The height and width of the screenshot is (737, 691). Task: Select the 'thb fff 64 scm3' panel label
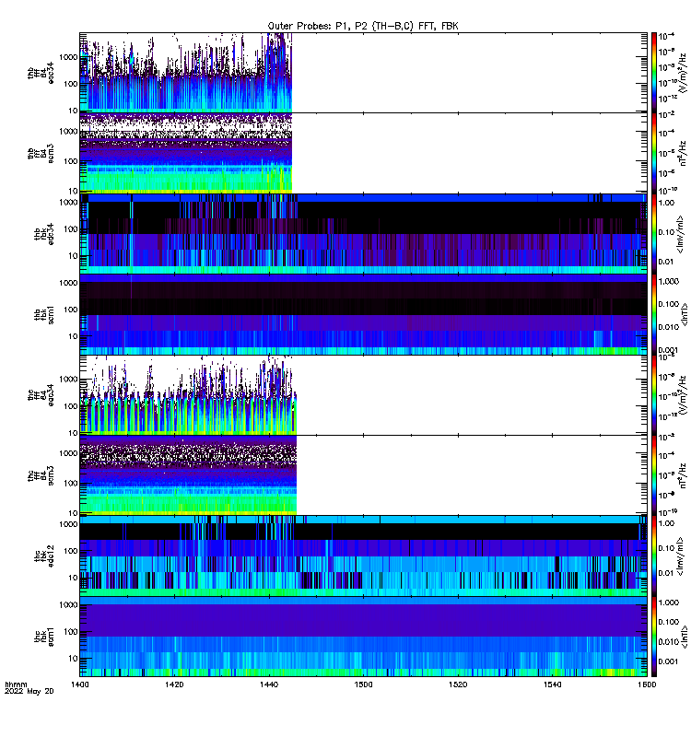point(41,154)
